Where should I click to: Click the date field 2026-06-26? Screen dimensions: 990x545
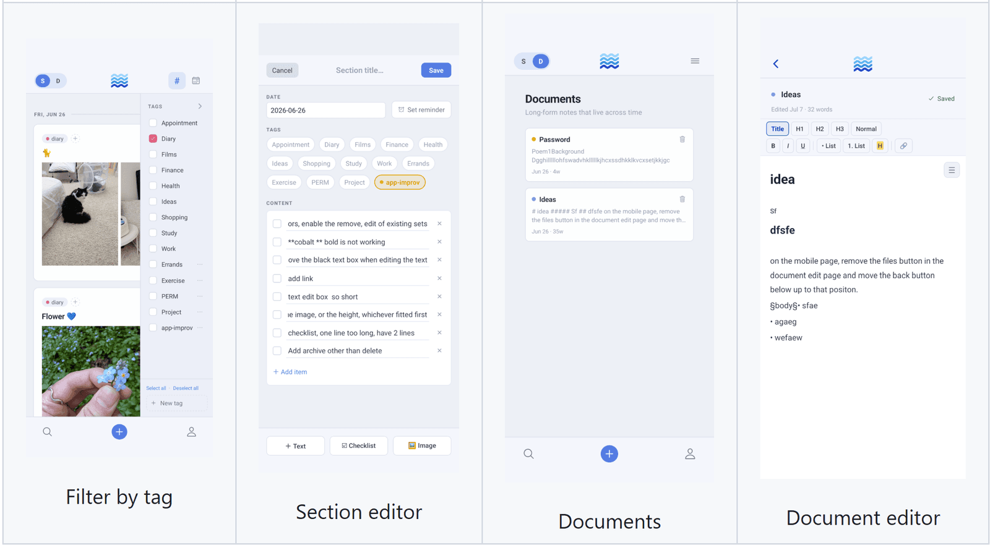tap(326, 110)
